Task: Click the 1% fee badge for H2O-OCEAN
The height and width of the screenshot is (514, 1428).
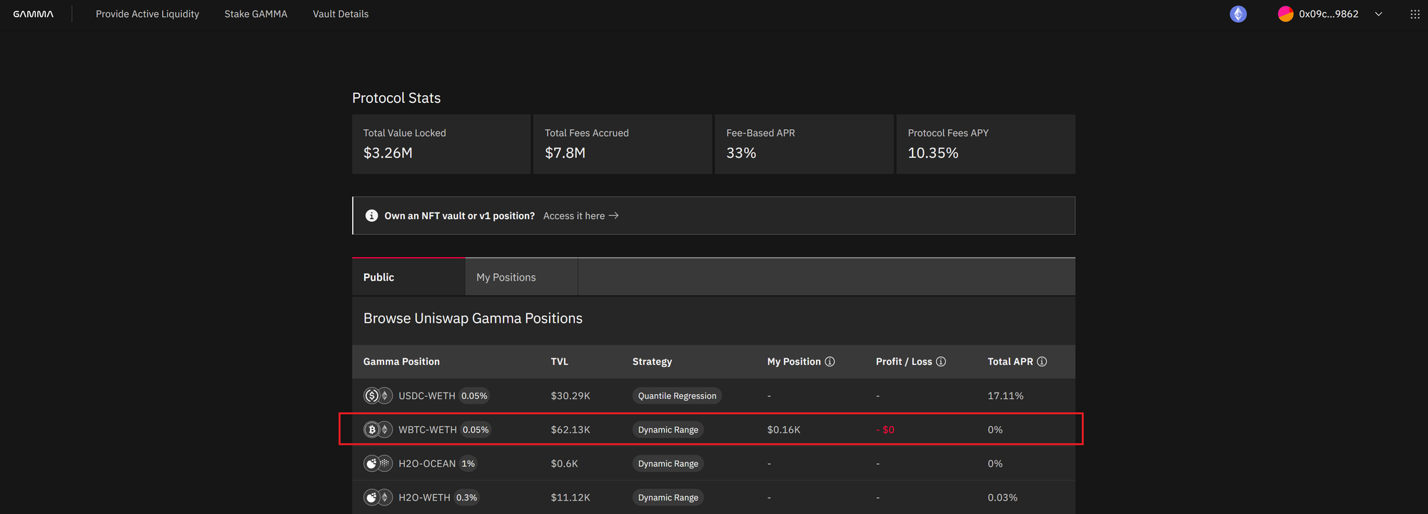Action: click(468, 463)
